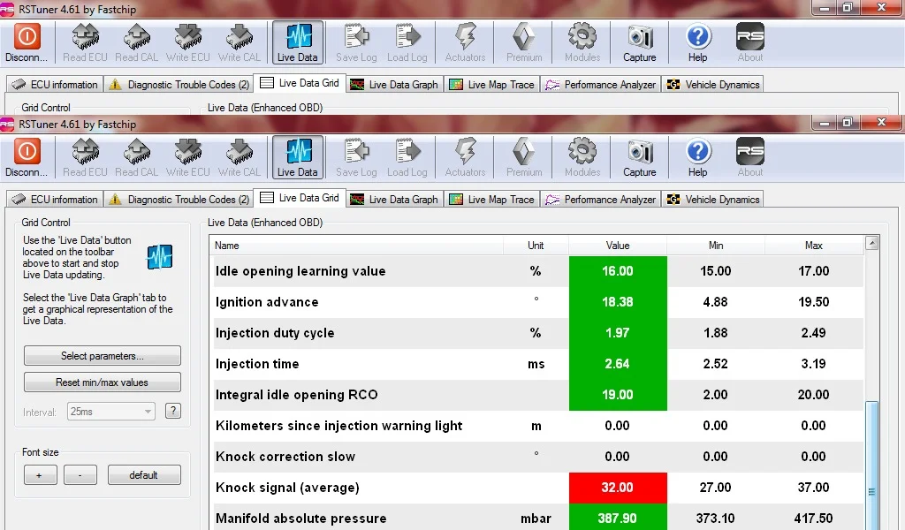Click the Capture camera icon in the lower window

(640, 152)
